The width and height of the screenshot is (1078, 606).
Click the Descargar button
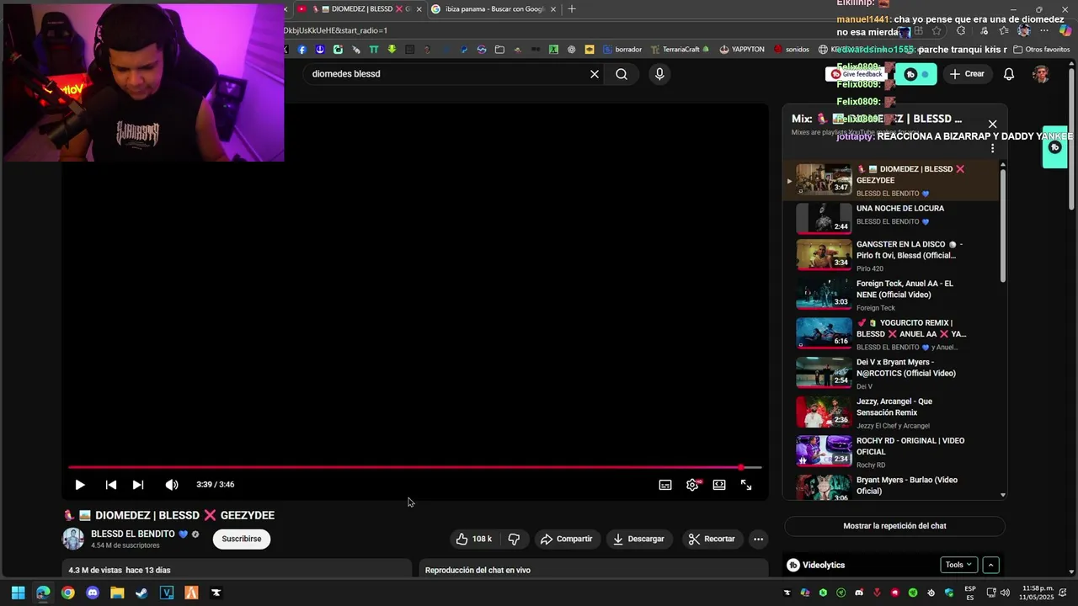click(638, 539)
